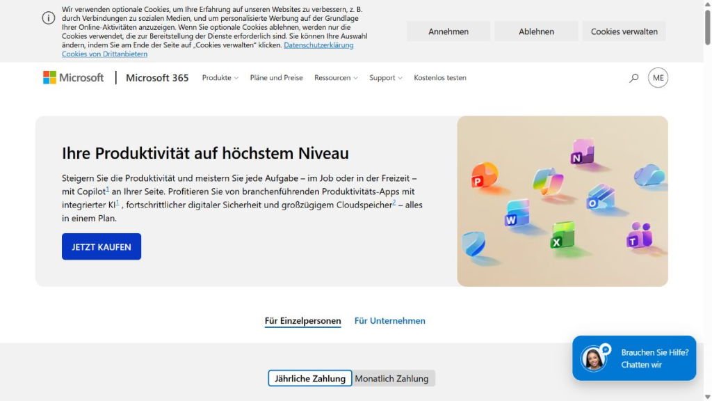
Task: Click the scrollbar up arrow
Action: [707, 3]
